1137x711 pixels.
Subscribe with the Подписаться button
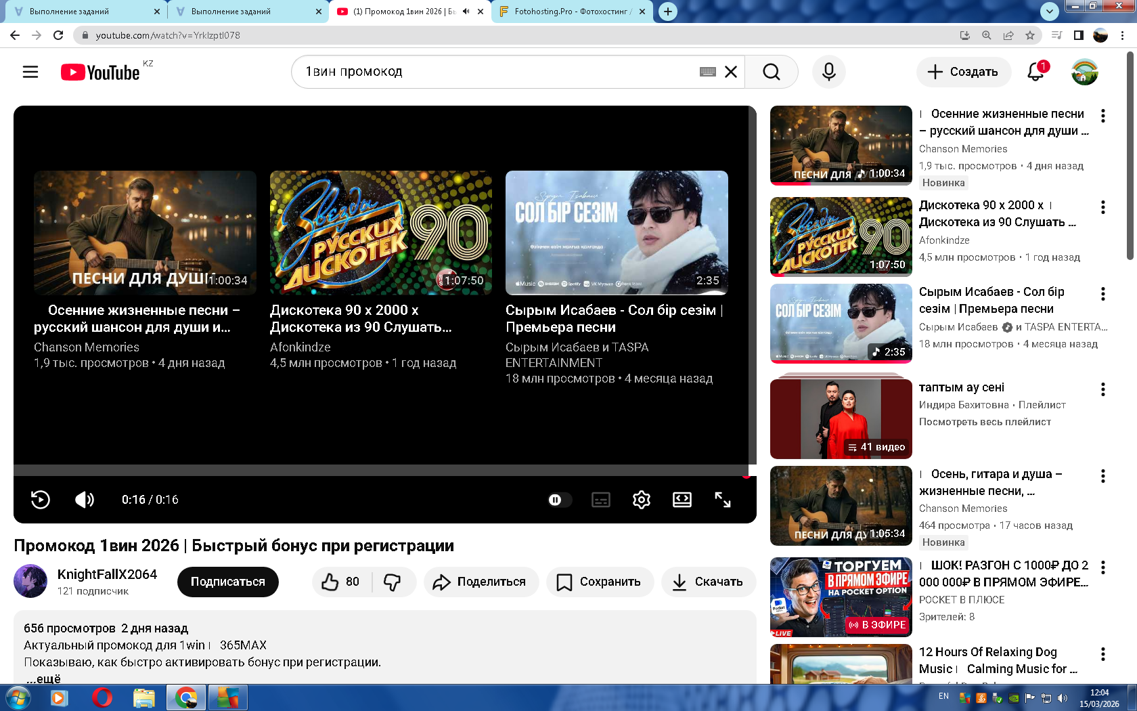[x=227, y=582]
